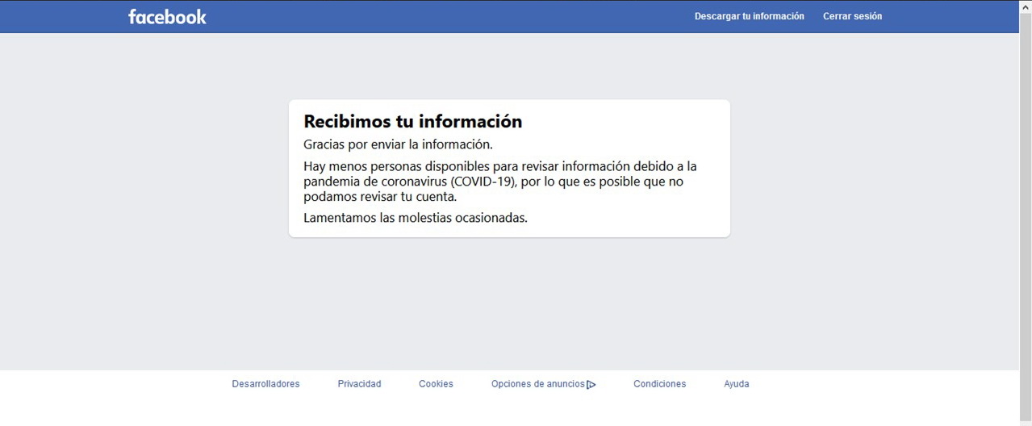Open Opciones de anuncios link

click(538, 384)
